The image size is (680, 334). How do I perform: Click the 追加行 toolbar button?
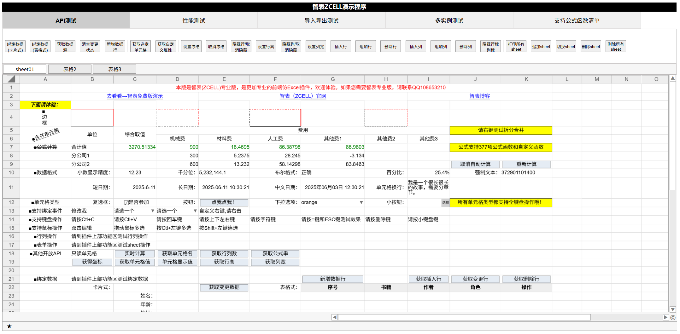pyautogui.click(x=366, y=47)
